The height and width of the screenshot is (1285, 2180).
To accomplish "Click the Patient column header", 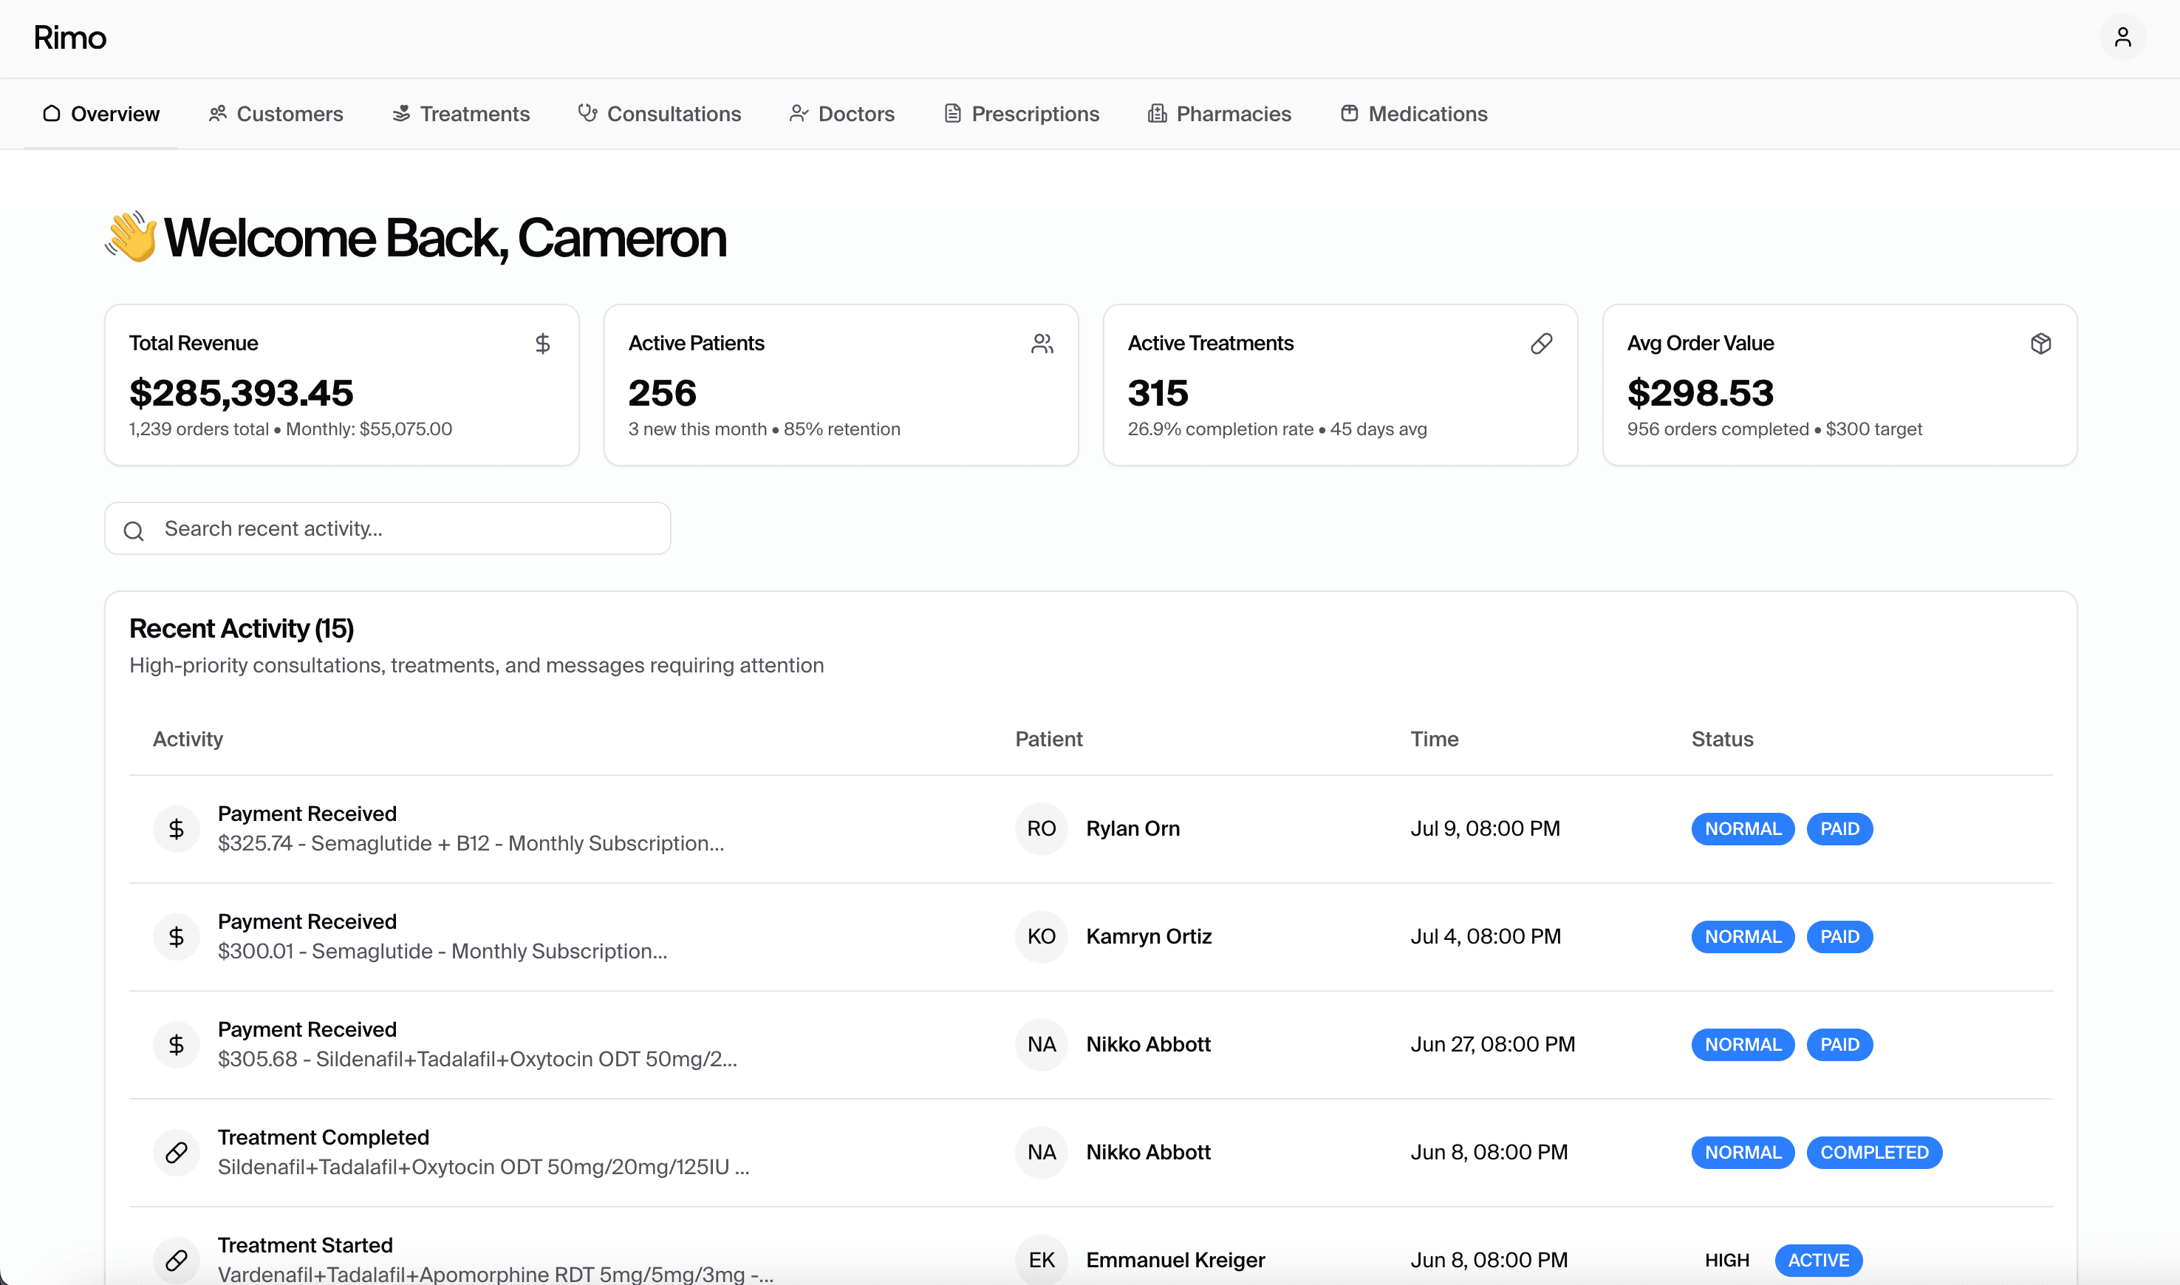I will pyautogui.click(x=1049, y=739).
